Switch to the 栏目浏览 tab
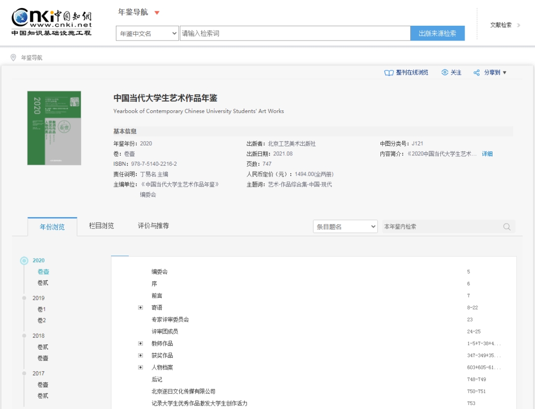Screen dimensions: 535x409 102,227
